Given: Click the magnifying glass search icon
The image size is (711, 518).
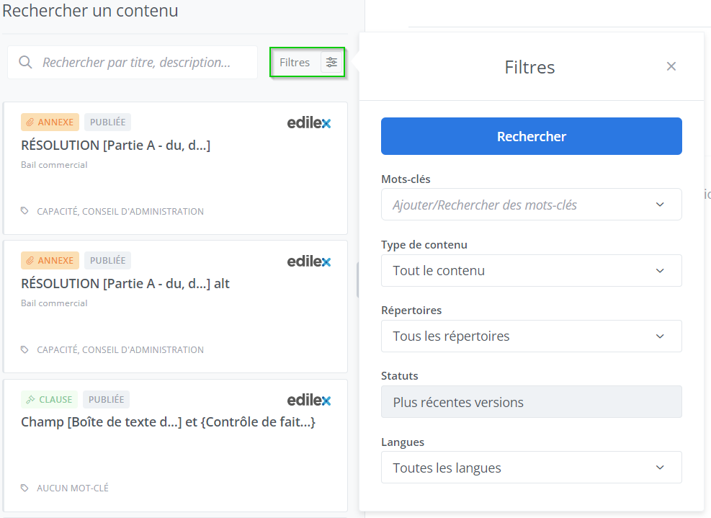Looking at the screenshot, I should pos(25,63).
